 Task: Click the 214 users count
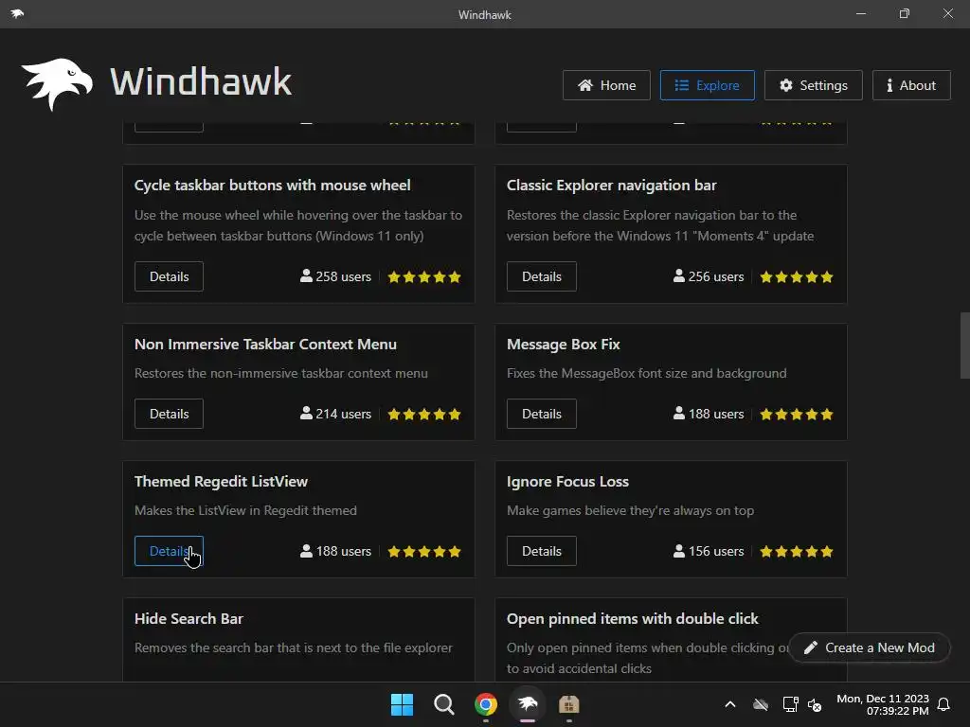point(335,414)
